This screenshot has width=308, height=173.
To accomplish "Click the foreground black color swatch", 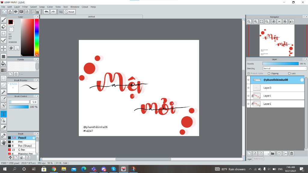I will point(11,22).
